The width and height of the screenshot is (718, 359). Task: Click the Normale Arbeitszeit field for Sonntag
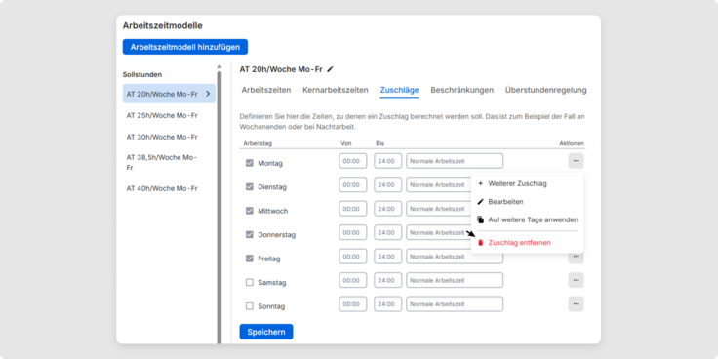(x=455, y=304)
